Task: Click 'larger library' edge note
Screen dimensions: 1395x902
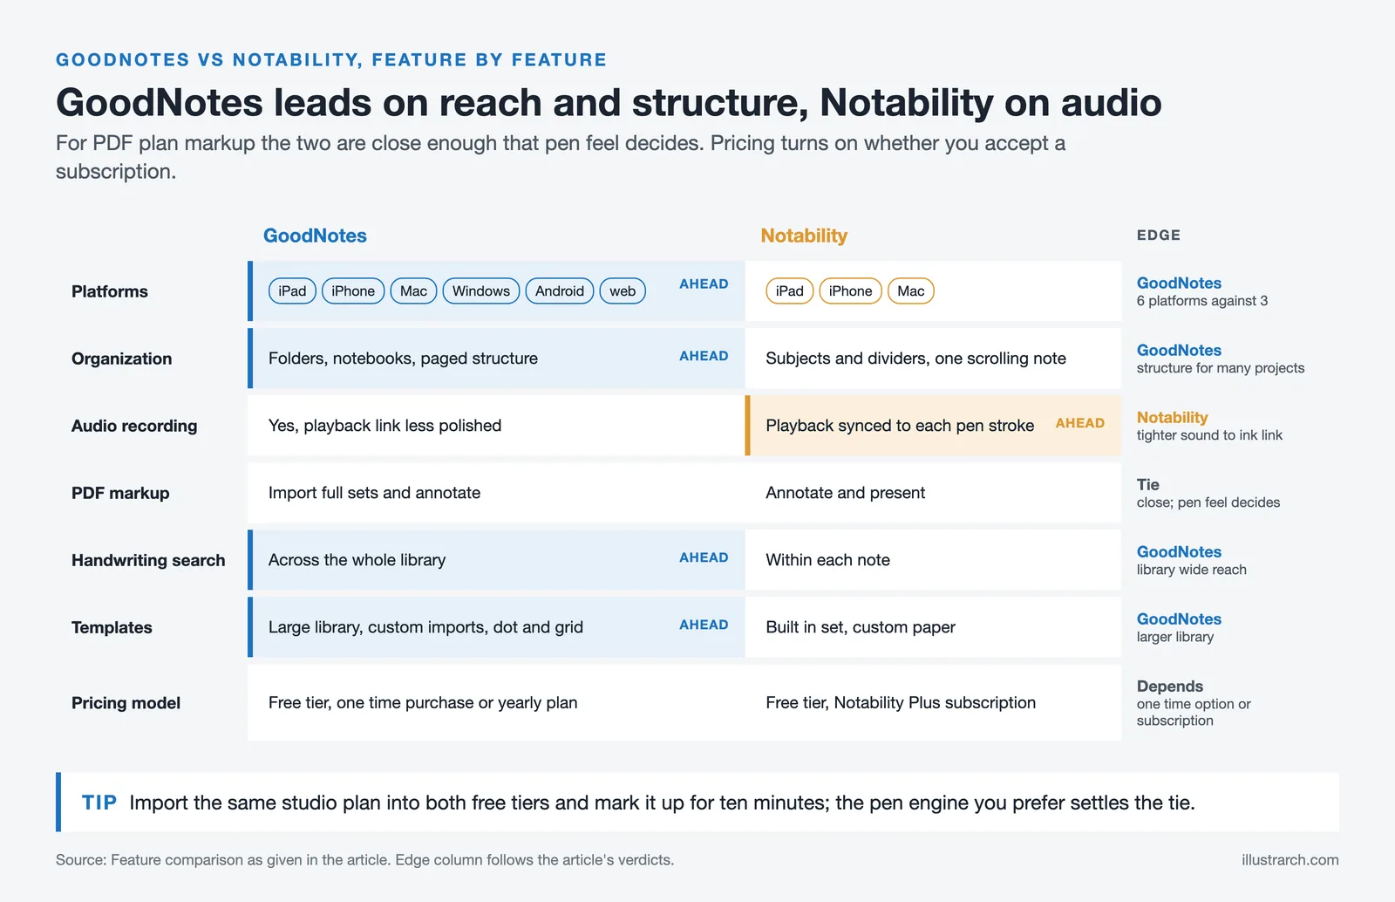Action: tap(1175, 637)
